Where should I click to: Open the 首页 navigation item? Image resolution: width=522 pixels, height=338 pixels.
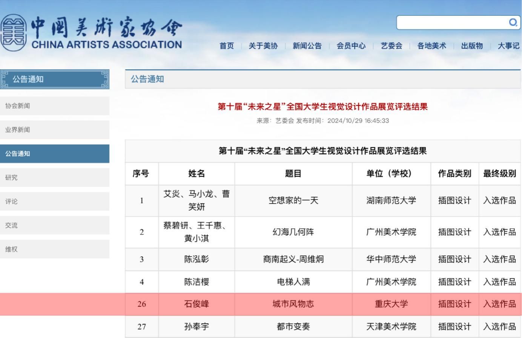point(227,46)
